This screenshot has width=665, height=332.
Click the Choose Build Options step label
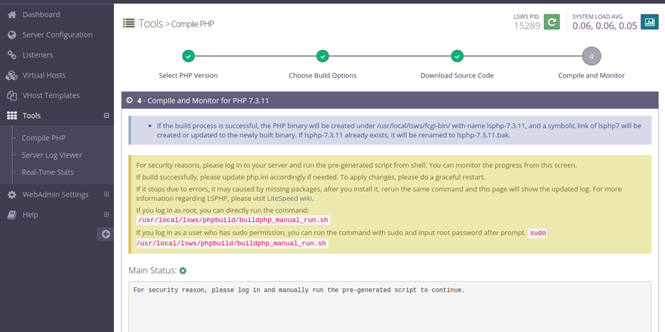tap(323, 76)
